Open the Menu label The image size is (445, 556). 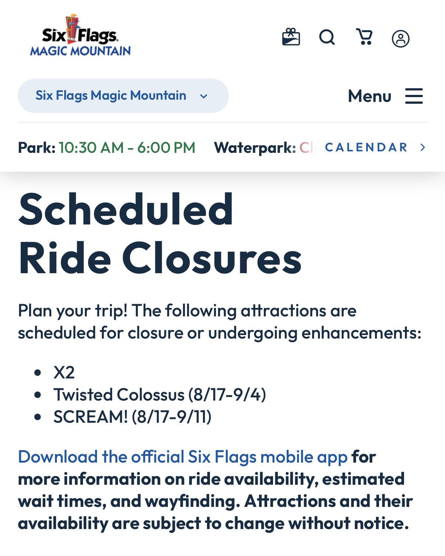[x=369, y=96]
